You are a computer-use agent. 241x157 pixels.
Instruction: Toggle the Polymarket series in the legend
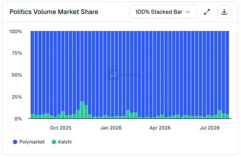[29, 142]
